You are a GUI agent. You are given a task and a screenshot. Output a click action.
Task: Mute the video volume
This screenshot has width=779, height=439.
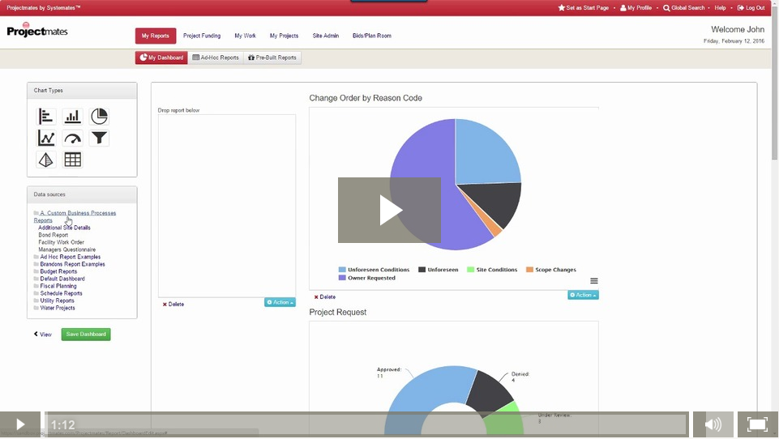coord(713,424)
